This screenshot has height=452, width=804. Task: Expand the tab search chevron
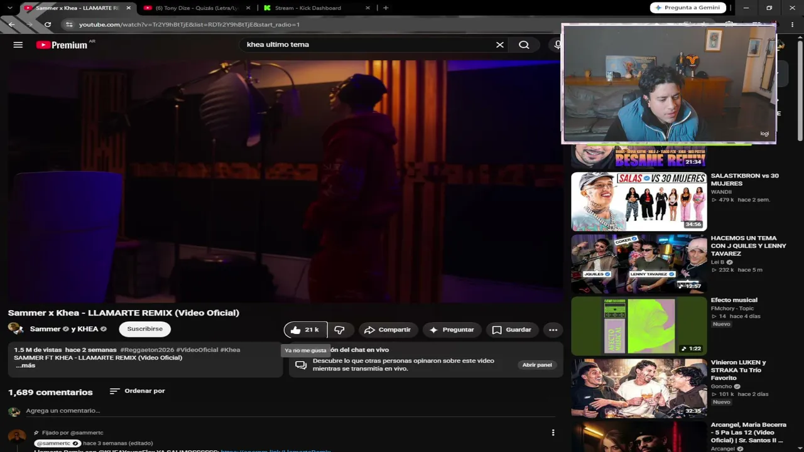point(9,8)
